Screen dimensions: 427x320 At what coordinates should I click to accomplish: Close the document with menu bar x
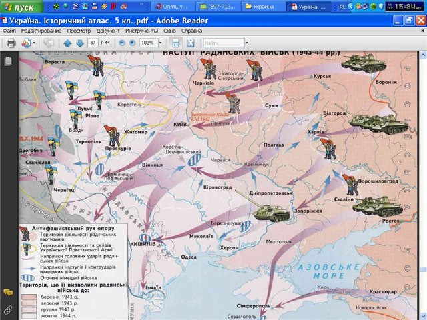pos(422,31)
